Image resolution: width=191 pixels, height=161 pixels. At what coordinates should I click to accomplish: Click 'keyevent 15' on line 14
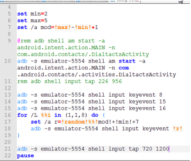147,102
